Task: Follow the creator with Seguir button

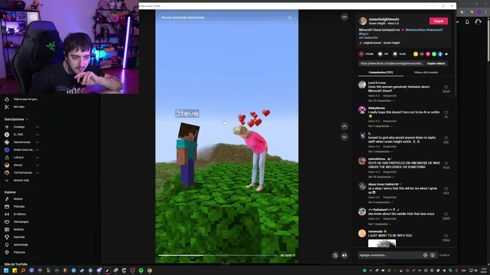Action: 438,21
